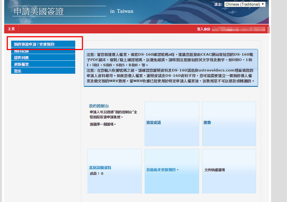The width and height of the screenshot is (287, 202).
Task: Click 目前尚未安排預約 appointment tile text
Action: tap(162, 170)
